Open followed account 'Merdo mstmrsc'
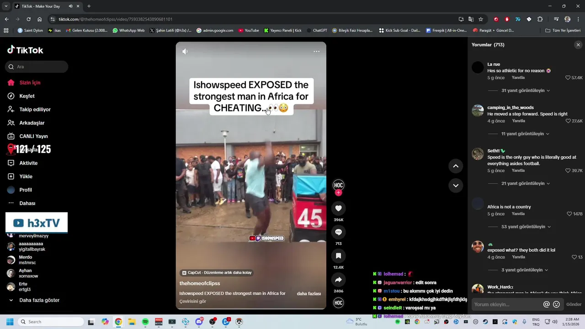 27,260
